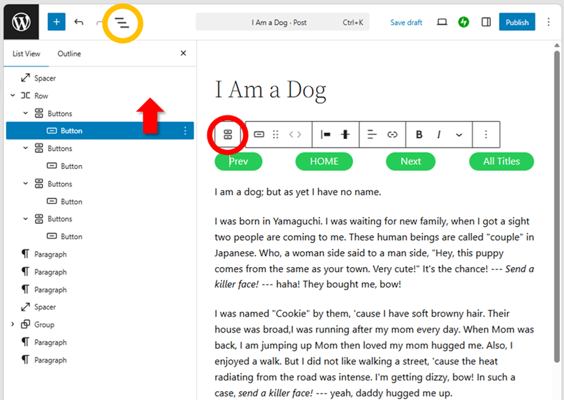
Task: Open post preview with the laptop icon
Action: coord(441,22)
